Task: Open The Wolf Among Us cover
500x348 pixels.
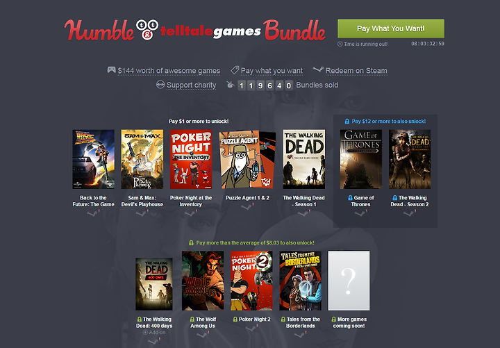Action: (x=203, y=281)
